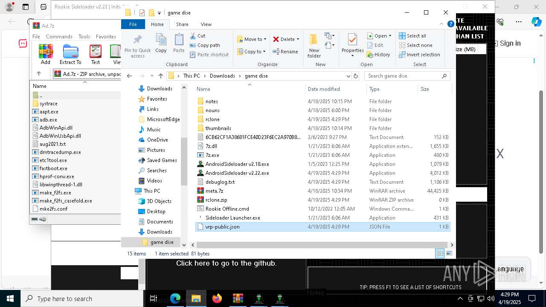Refresh the game dise folder
Screen dimensions: 546x307
(x=356, y=76)
